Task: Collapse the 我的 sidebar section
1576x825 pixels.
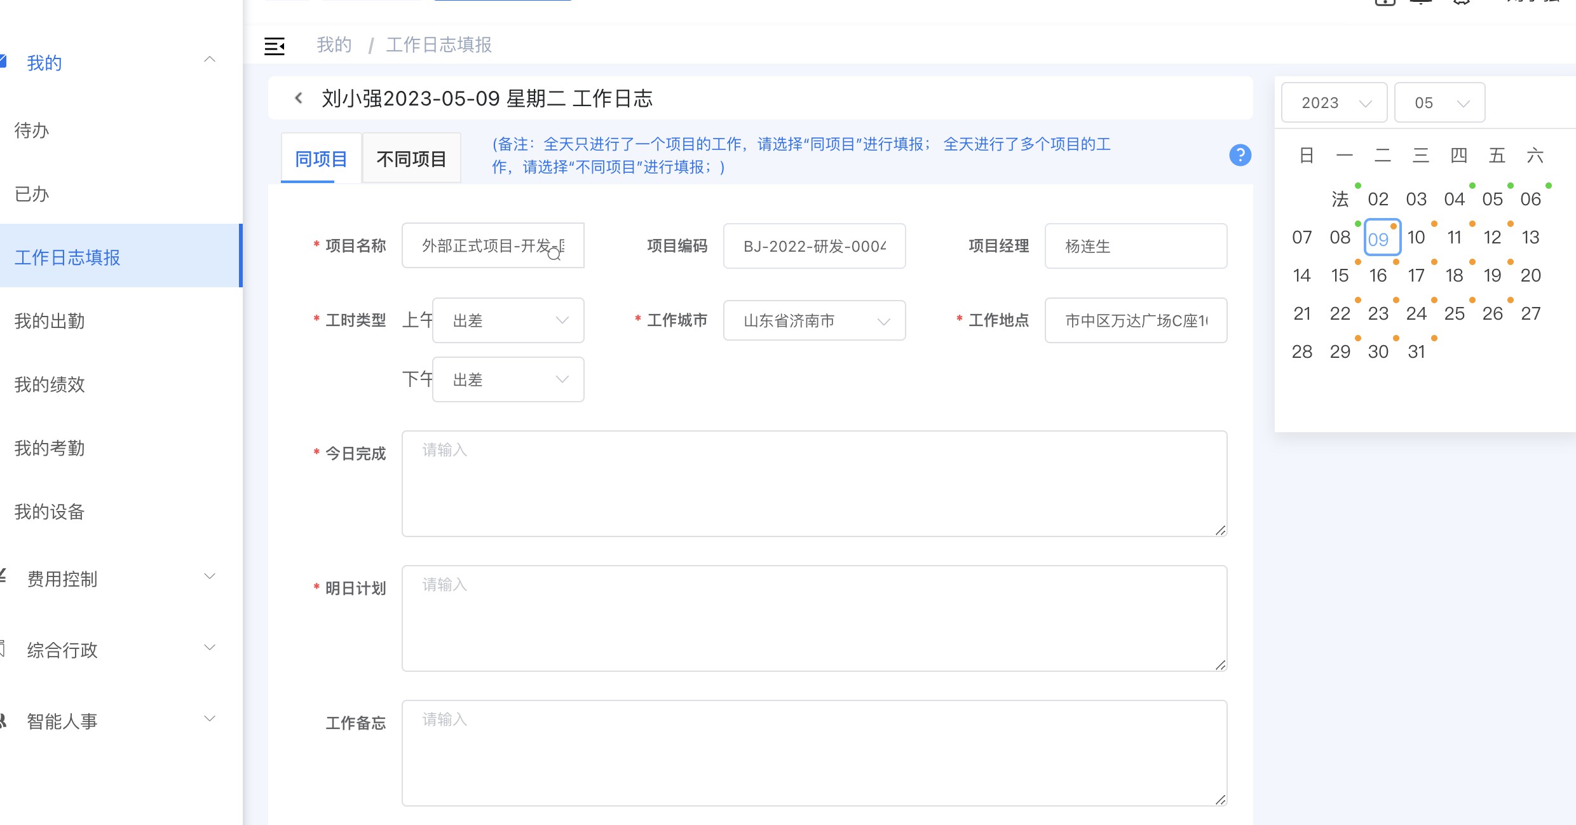Action: 210,60
